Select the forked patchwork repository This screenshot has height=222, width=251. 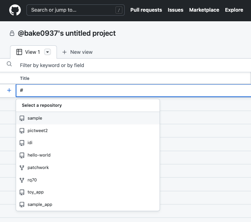pyautogui.click(x=88, y=168)
